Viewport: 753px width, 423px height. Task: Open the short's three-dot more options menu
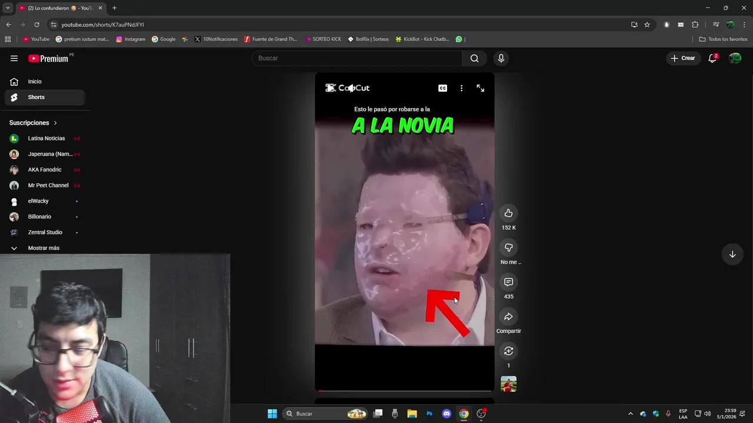point(461,88)
